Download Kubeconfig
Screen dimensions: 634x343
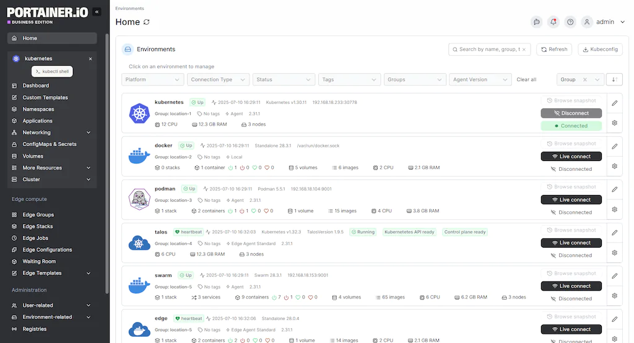600,50
